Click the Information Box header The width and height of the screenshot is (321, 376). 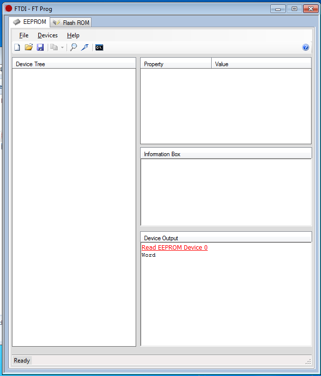[226, 154]
